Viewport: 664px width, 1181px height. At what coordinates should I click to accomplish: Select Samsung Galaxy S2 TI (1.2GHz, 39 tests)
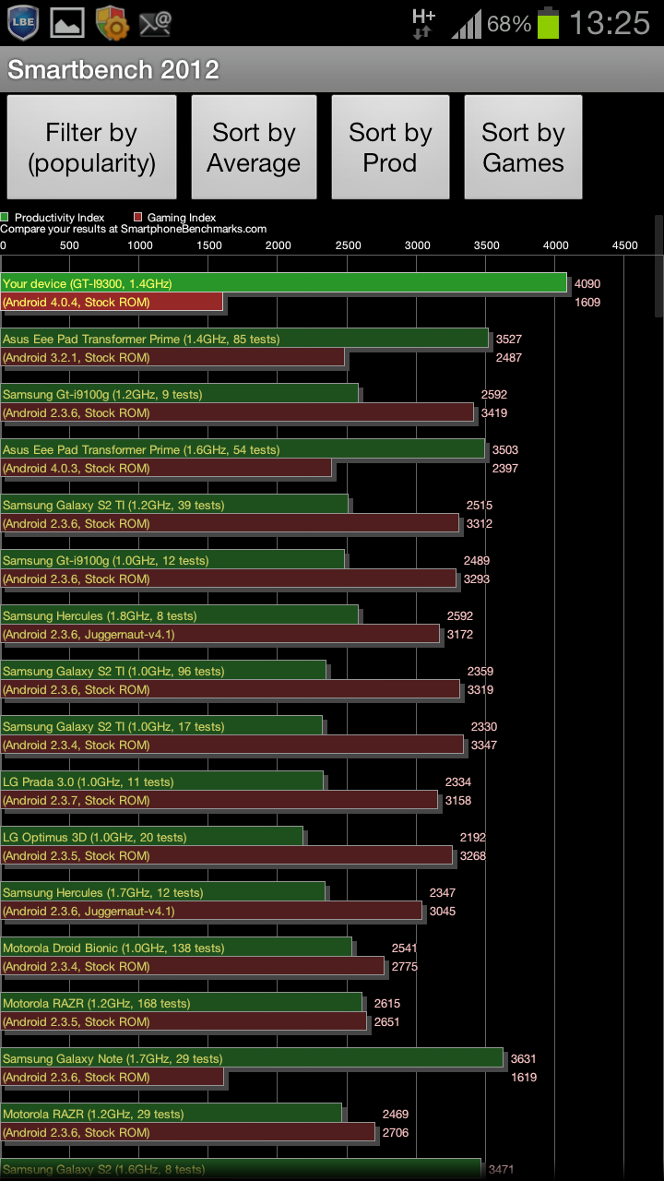coord(174,505)
